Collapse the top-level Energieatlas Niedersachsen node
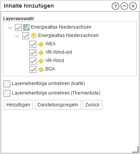This screenshot has width=140, height=154. [10, 28]
